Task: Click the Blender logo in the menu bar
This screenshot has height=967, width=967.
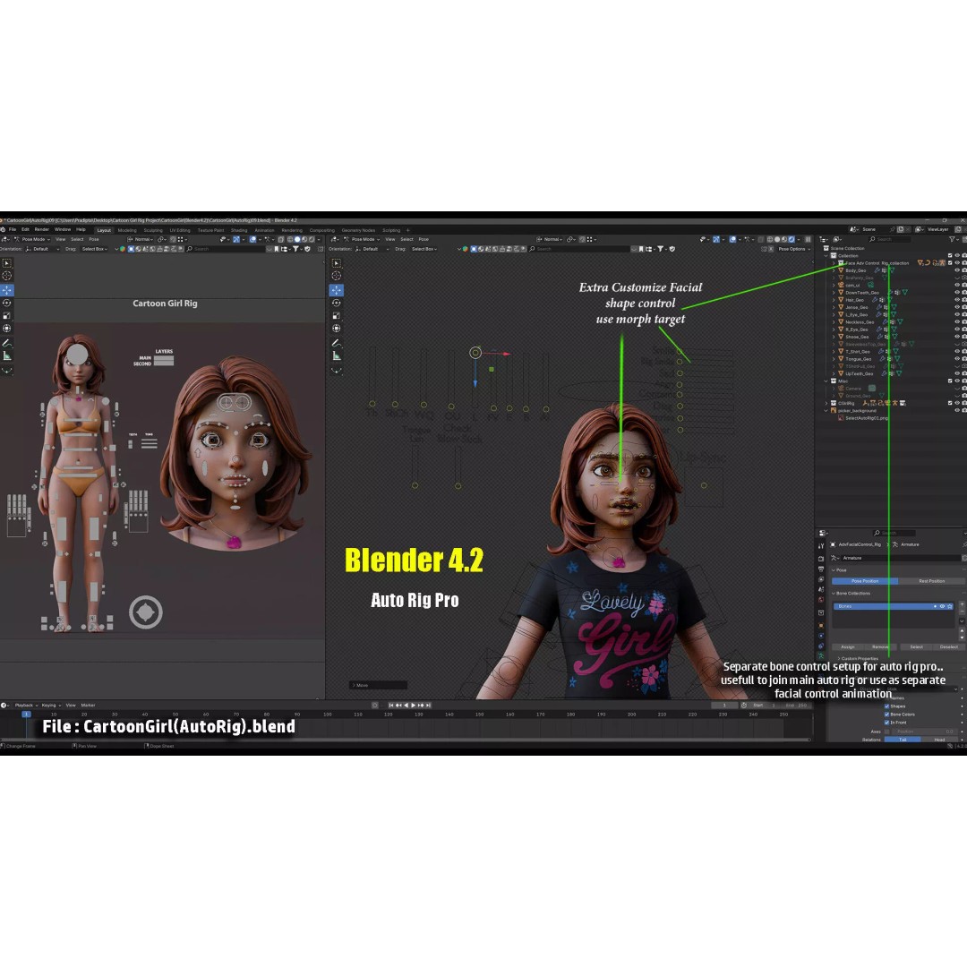Action: point(3,229)
